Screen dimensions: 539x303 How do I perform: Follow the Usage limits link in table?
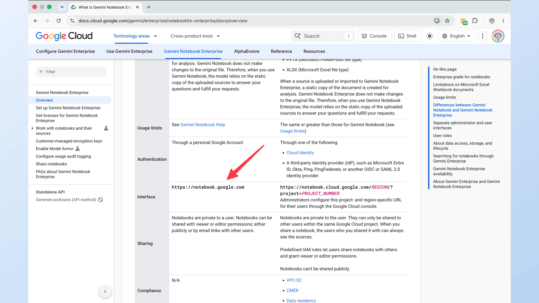(292, 131)
